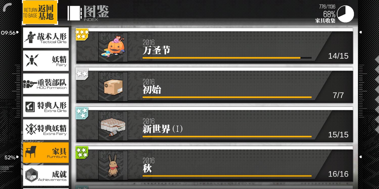This screenshot has height=189, width=379.
Task: Switch to the Tactical Girls tab
Action: click(x=46, y=38)
